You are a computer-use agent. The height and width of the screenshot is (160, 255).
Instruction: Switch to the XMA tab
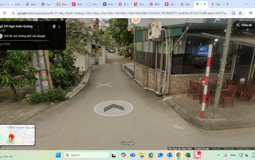[155, 4]
